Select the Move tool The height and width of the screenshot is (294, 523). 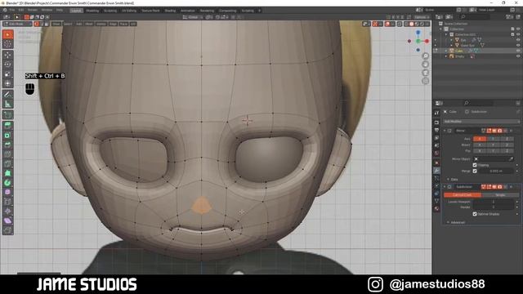pos(7,55)
